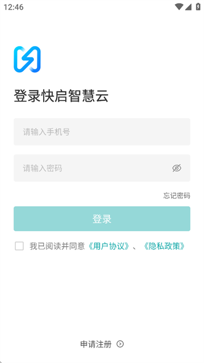The width and height of the screenshot is (204, 363).
Task: Tap the 12:46 clock in status bar
Action: [14, 7]
